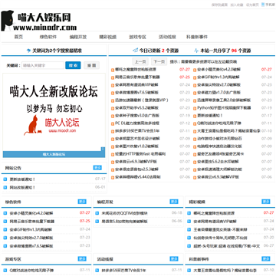Click 更多 button in 游戏专区 panel

(x=82, y=259)
